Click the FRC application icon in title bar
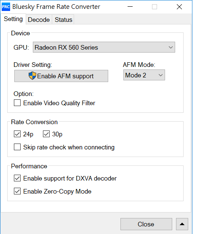 click(x=6, y=7)
